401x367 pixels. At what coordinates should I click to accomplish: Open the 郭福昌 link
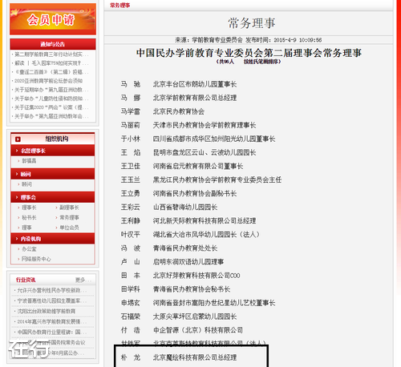pyautogui.click(x=29, y=161)
